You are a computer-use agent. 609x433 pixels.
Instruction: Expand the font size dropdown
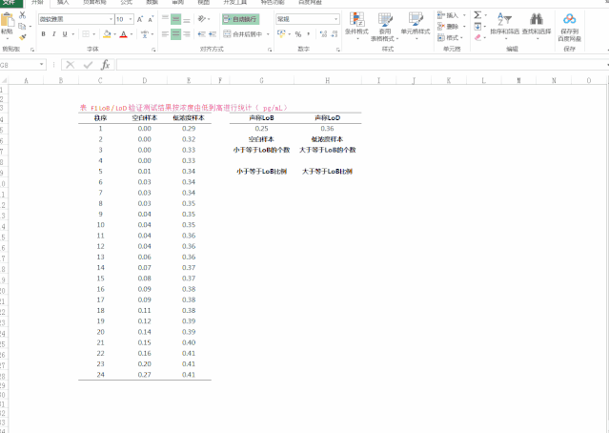coord(131,18)
